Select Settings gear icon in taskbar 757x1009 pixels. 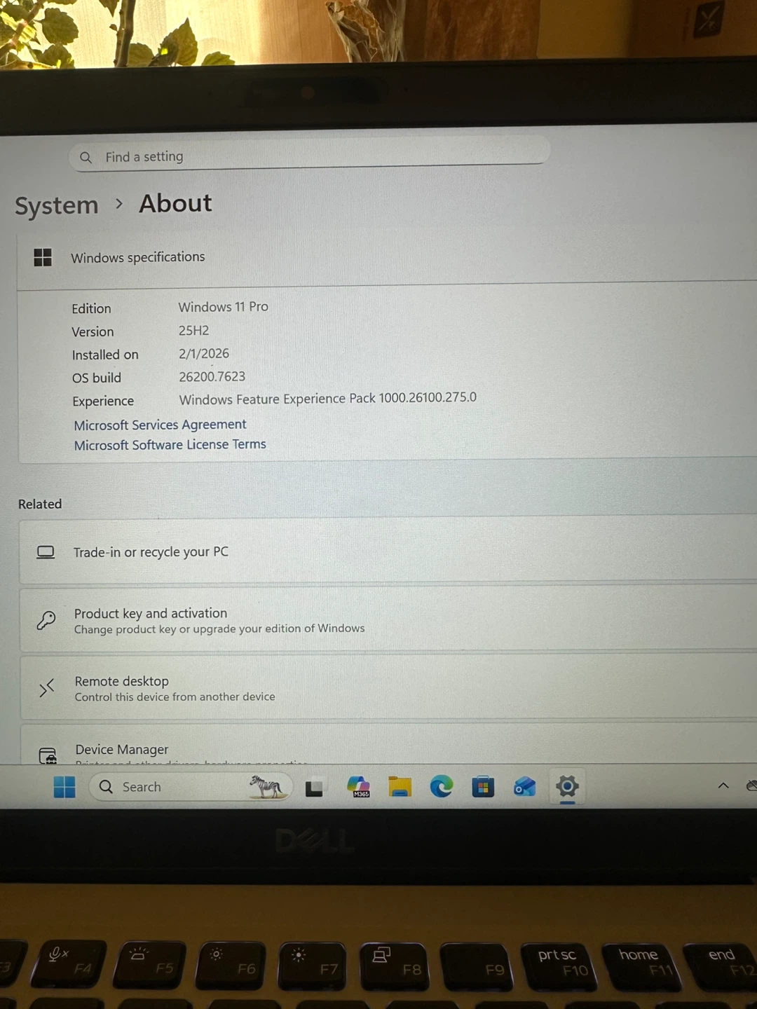click(567, 786)
